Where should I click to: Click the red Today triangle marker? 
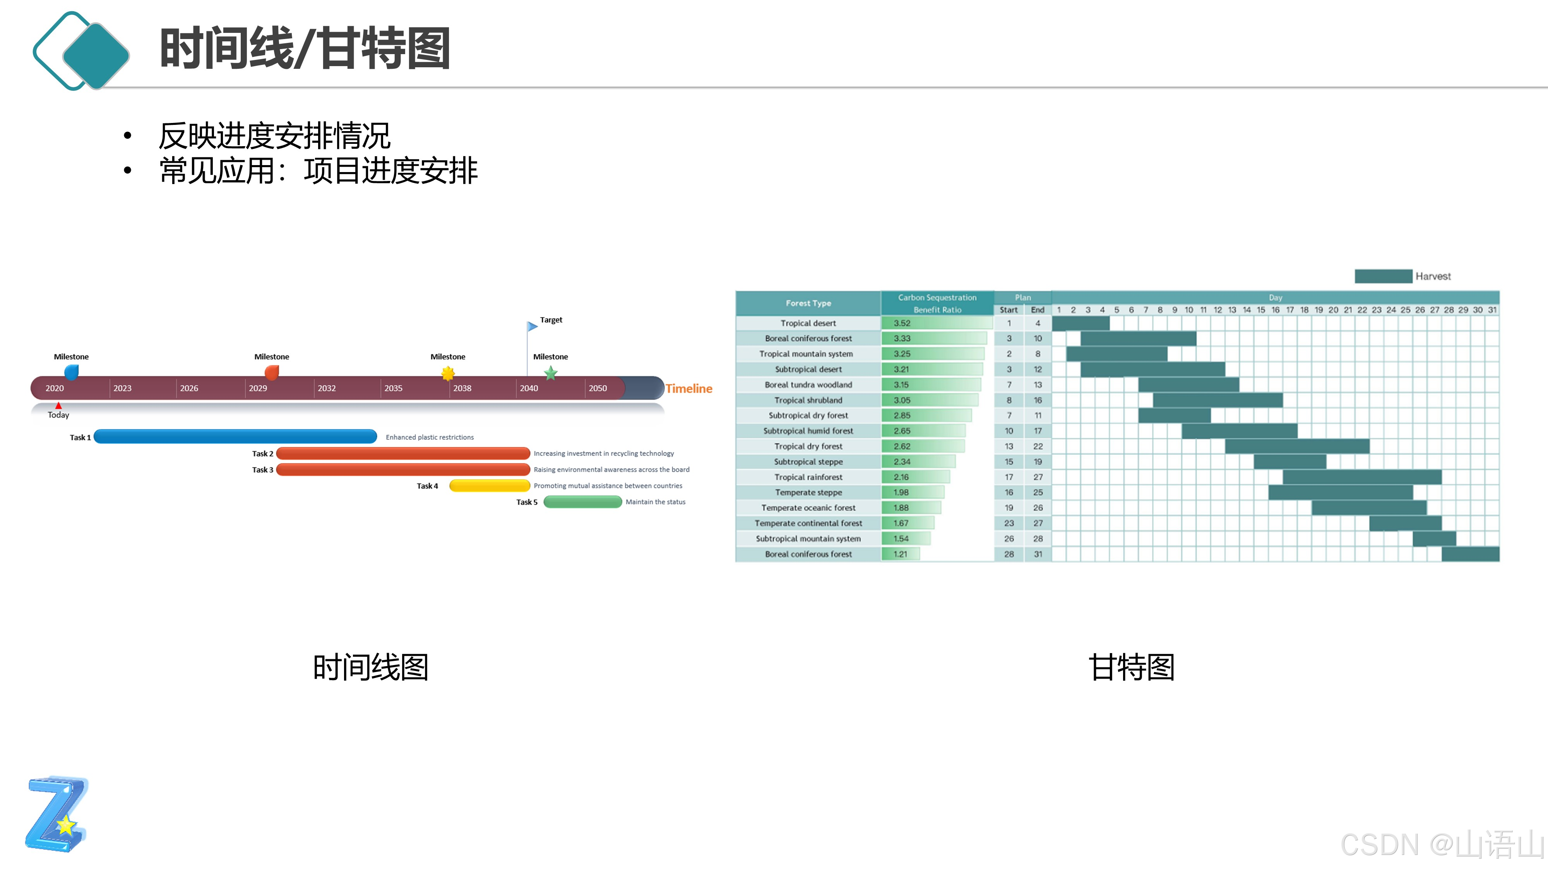coord(58,406)
